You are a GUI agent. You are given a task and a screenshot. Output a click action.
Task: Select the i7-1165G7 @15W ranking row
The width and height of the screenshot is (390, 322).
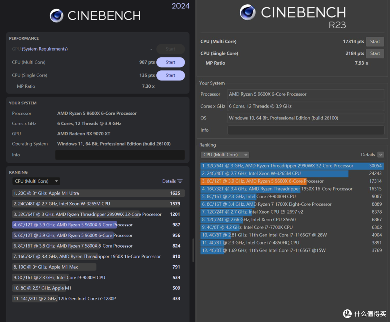click(x=292, y=251)
